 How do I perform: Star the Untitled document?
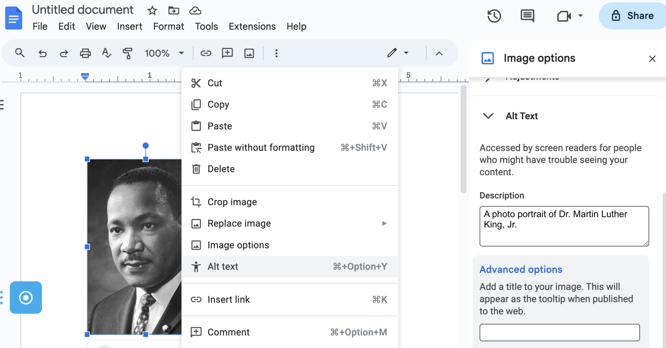(152, 11)
